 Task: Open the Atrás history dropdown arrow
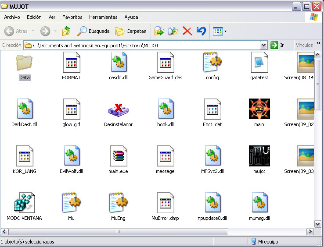click(x=33, y=31)
